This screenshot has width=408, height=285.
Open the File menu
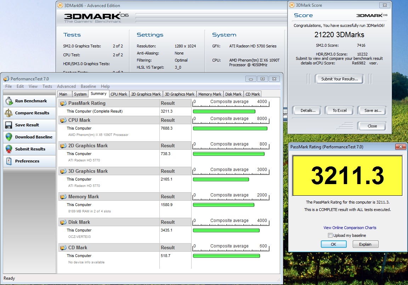[x=8, y=86]
